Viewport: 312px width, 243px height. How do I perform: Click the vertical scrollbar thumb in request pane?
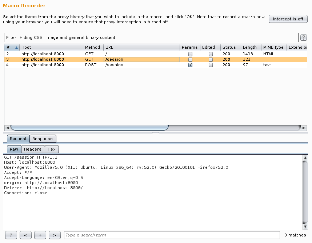click(305, 192)
